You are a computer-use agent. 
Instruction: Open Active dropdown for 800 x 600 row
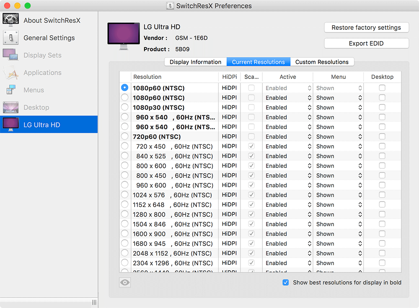point(288,166)
